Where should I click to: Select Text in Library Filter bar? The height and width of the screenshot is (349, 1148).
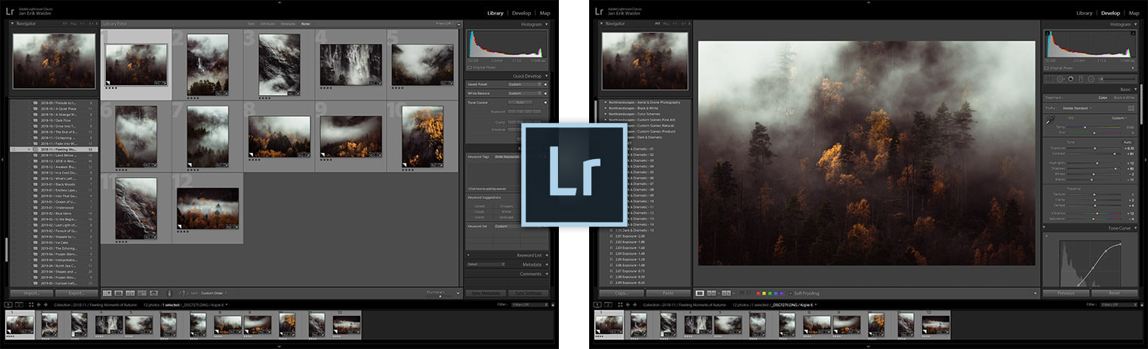click(x=252, y=24)
